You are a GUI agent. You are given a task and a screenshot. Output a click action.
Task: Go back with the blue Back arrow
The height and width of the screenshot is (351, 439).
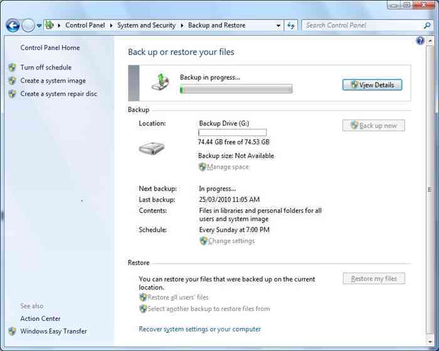pyautogui.click(x=13, y=26)
